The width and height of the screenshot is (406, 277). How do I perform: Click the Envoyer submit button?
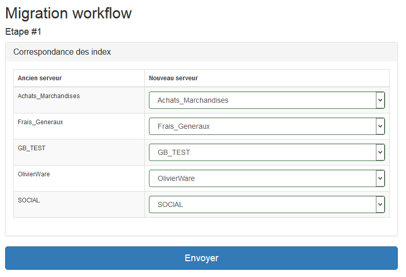click(x=201, y=258)
